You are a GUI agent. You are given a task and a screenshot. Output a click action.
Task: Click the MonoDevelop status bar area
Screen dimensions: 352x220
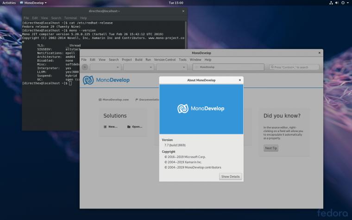[x=228, y=67]
